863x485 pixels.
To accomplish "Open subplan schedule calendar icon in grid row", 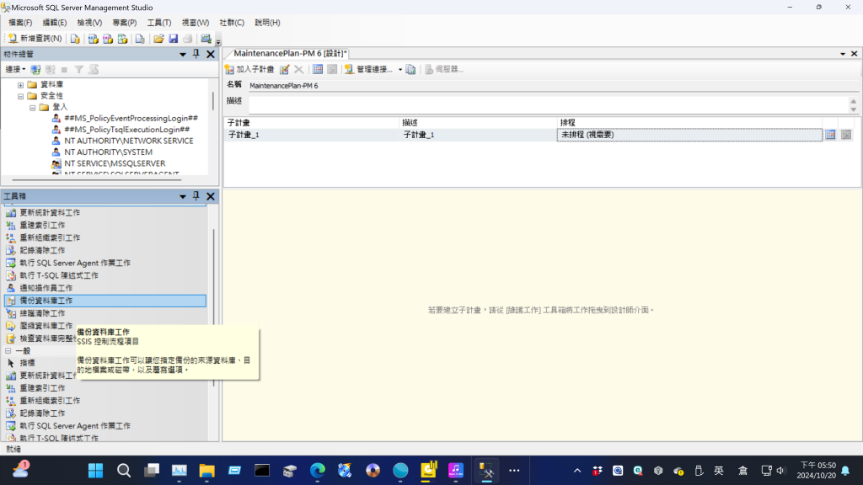I will 830,135.
